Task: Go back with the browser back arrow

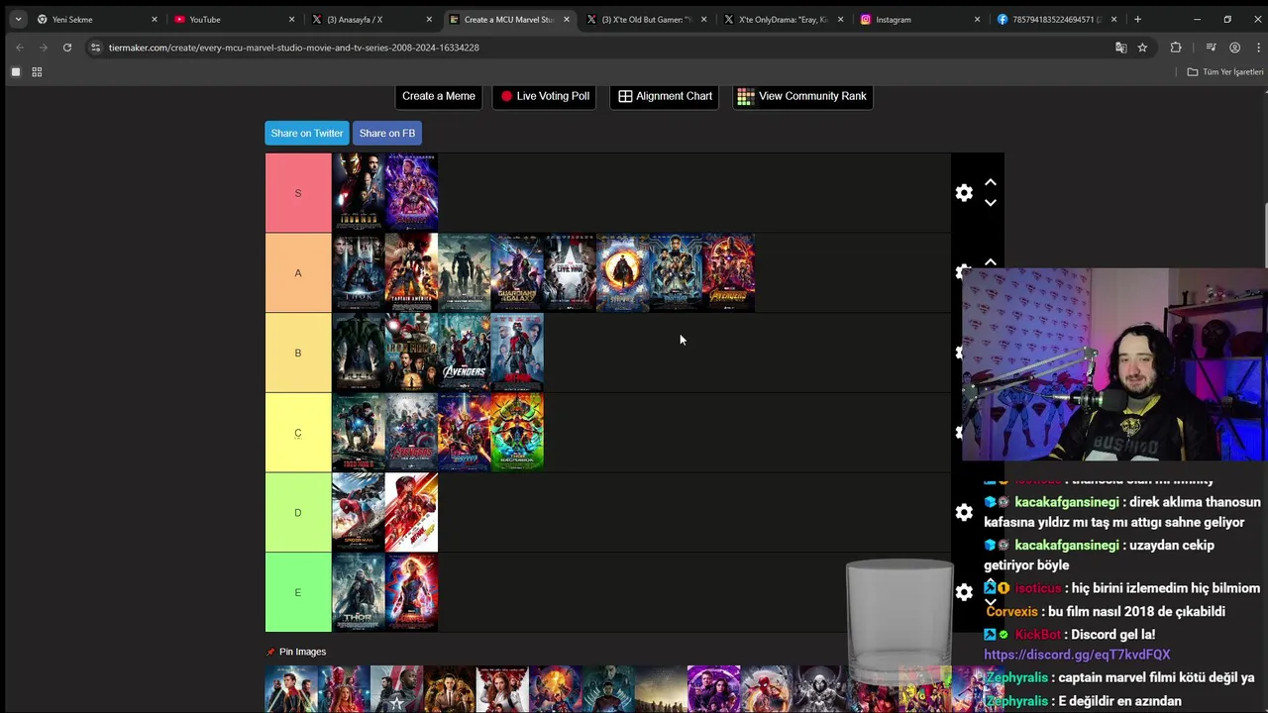Action: coord(19,48)
